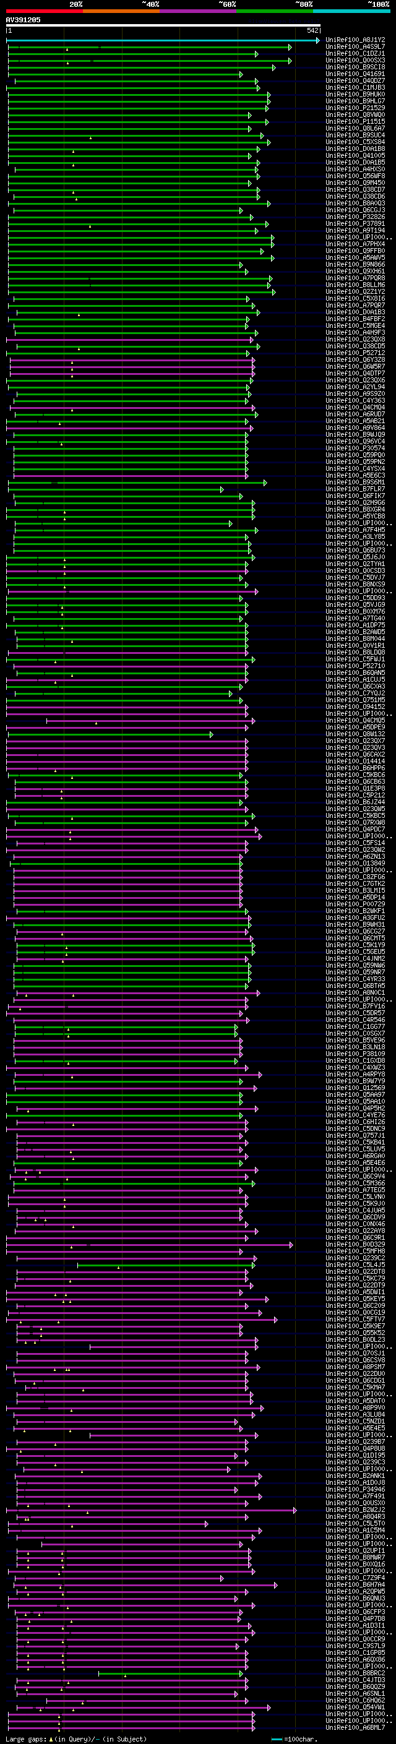Viewport: 396px width, 1744px height.
Task: Select hit UniRef100_B9HUK0
Action: pyautogui.click(x=355, y=94)
